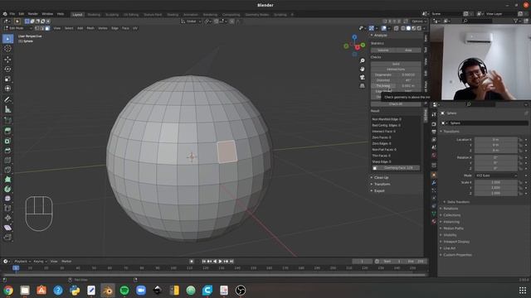Toggle show overlays button
Image resolution: width=531 pixels, height=298 pixels.
tap(384, 28)
